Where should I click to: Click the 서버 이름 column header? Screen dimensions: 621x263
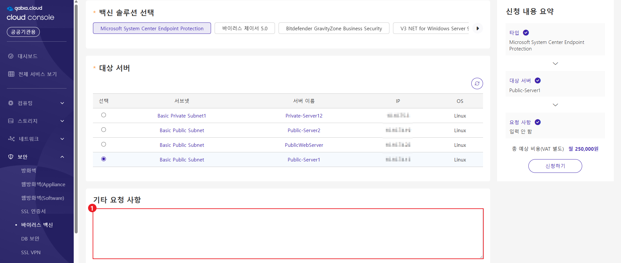point(304,101)
